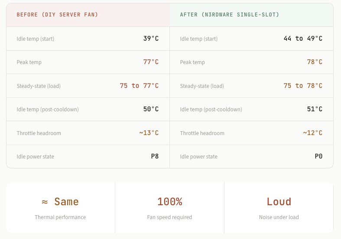Click the "≈ Same" summary value
This screenshot has width=341, height=239.
click(60, 202)
